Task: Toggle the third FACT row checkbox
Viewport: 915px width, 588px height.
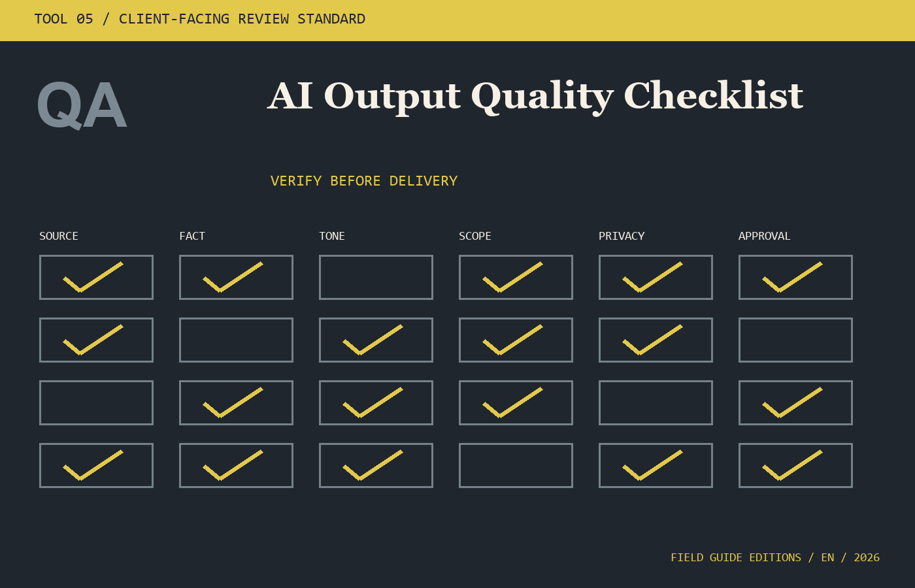Action: [x=236, y=402]
